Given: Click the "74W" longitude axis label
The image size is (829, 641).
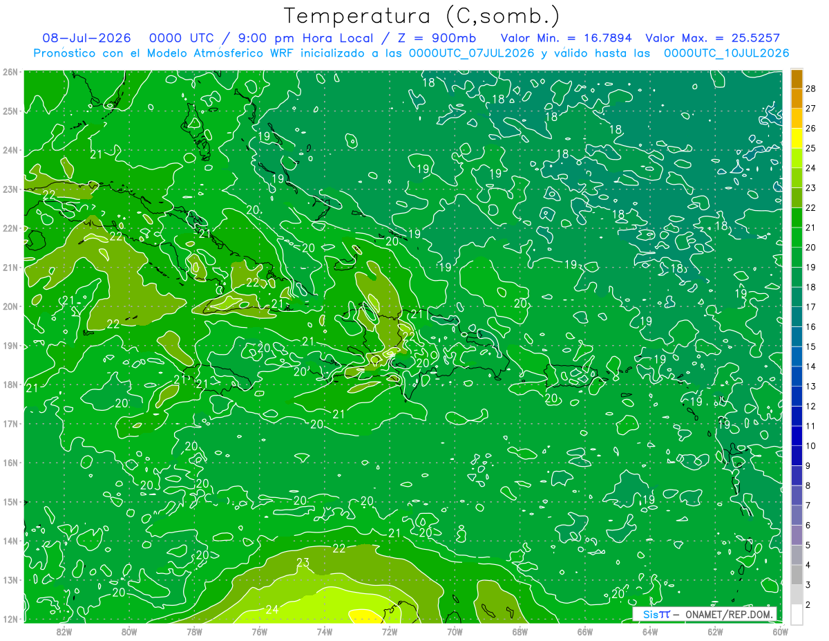Looking at the screenshot, I should [325, 631].
